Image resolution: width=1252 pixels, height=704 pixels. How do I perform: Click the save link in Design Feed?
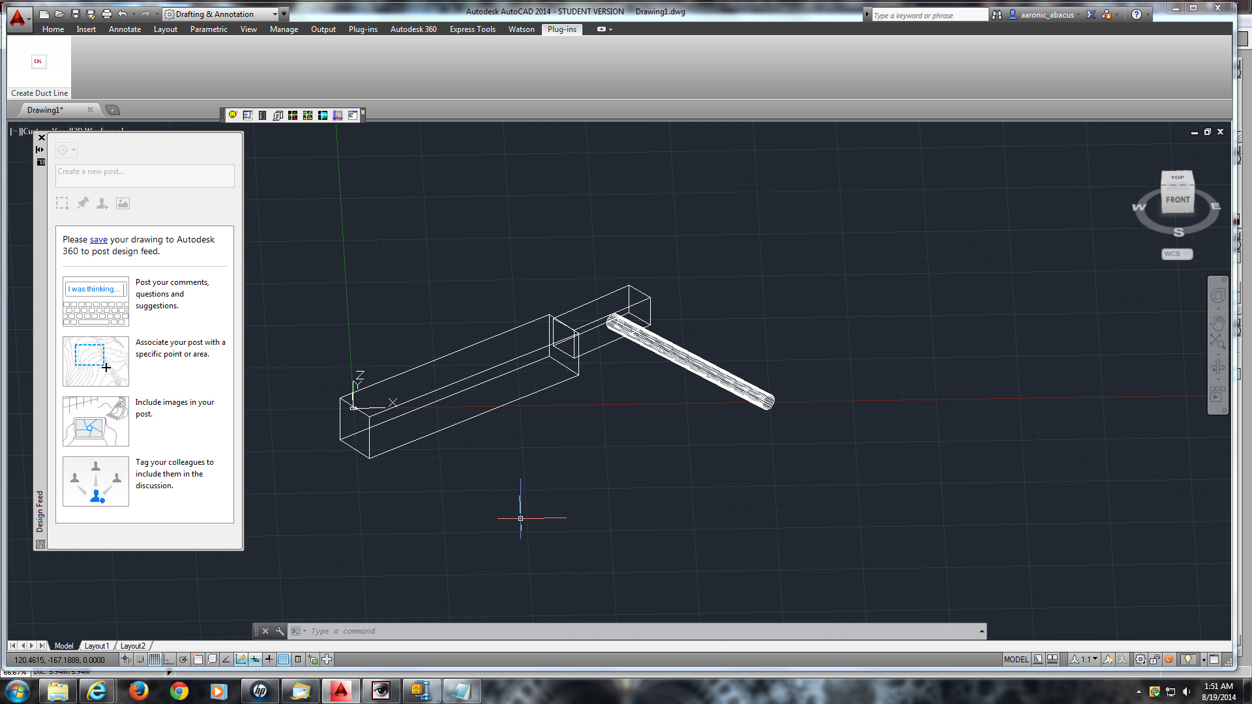point(98,240)
